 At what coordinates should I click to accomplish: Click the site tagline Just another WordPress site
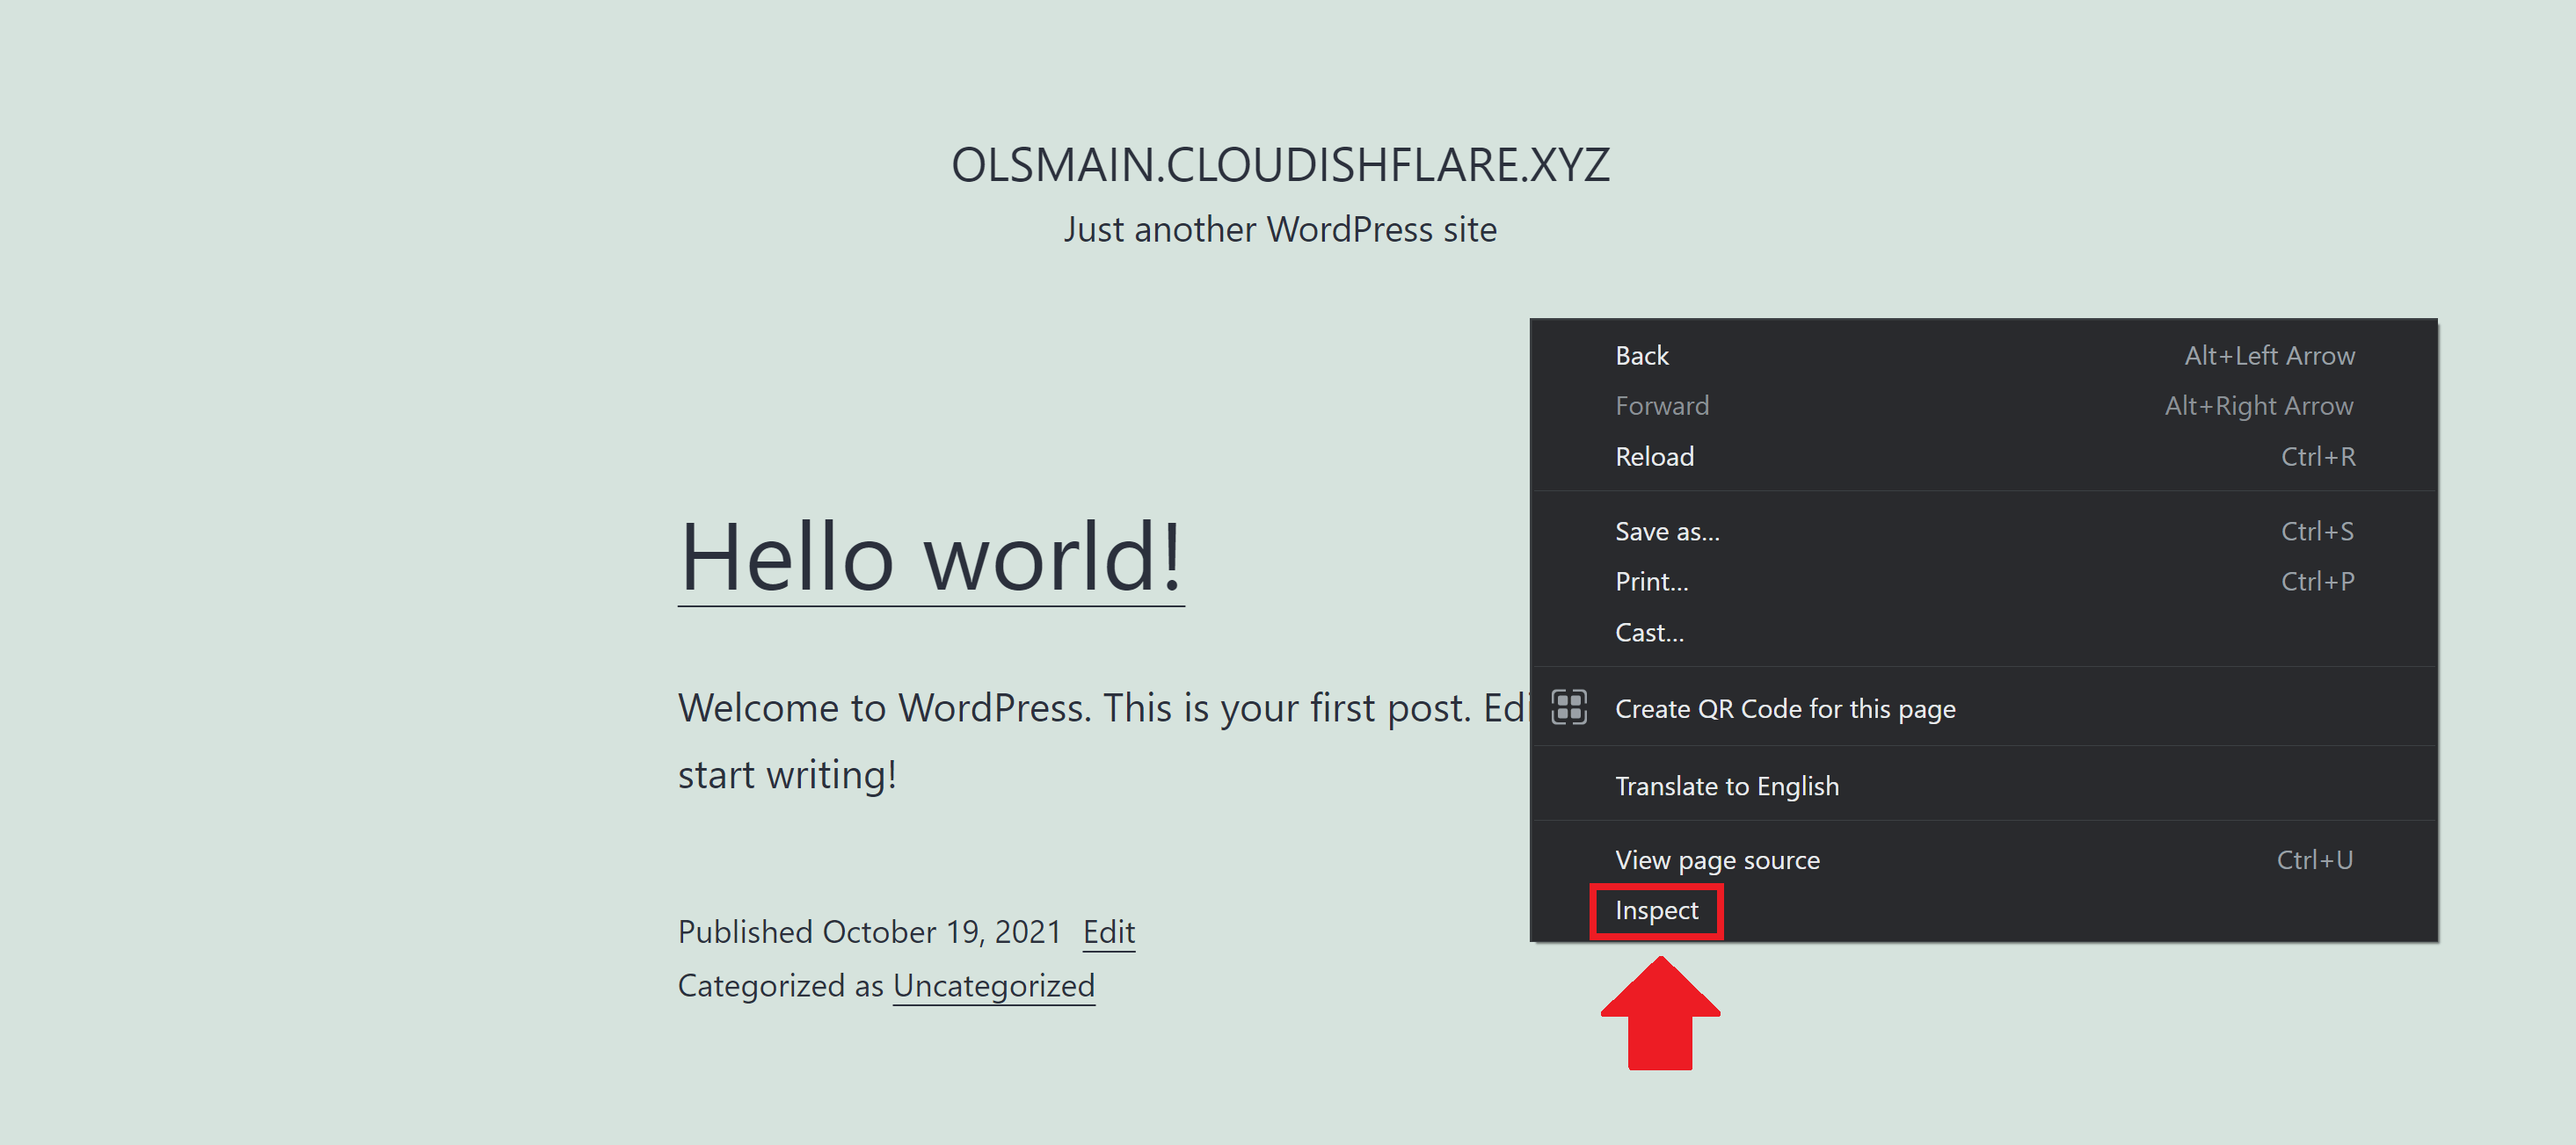(x=1279, y=230)
